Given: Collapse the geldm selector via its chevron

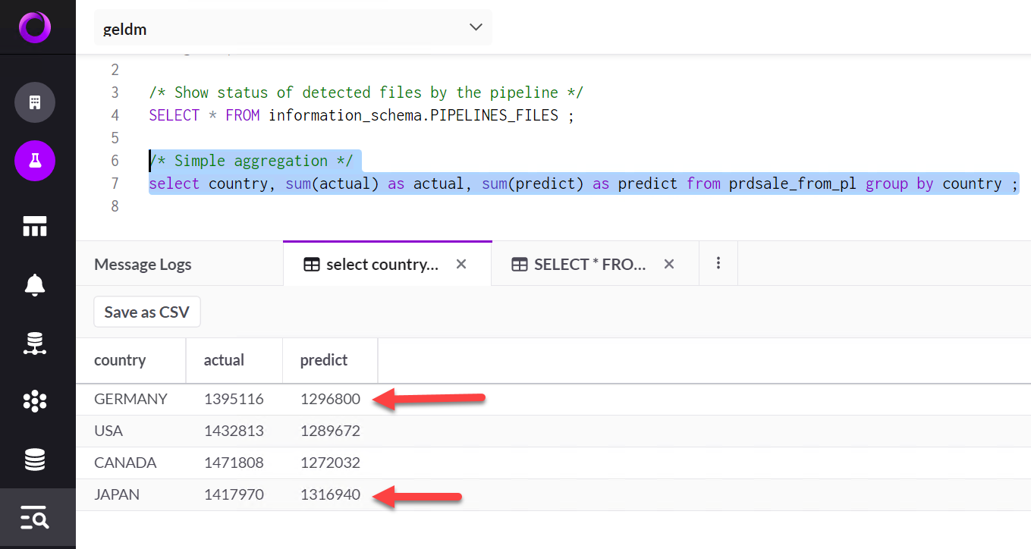Looking at the screenshot, I should point(476,27).
